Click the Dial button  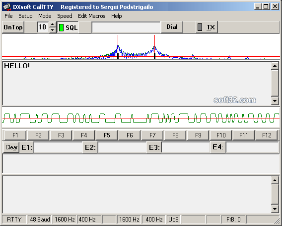[172, 27]
